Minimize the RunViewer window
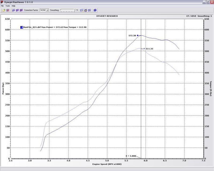The height and width of the screenshot is (171, 214). click(204, 2)
